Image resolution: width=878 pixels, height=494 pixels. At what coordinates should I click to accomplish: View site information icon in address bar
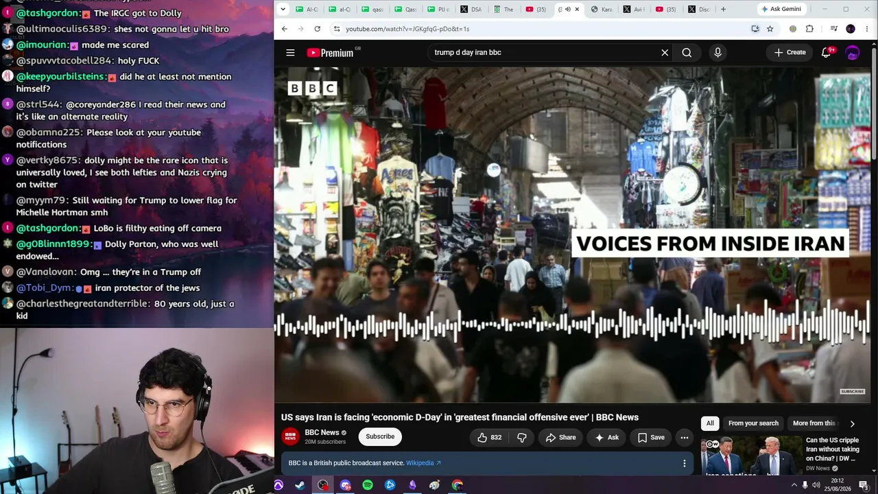coord(336,29)
